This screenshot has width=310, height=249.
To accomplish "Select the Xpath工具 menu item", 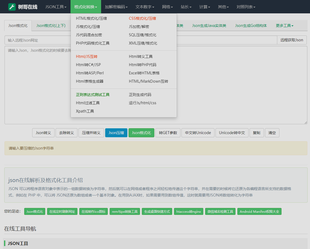I will (x=85, y=111).
